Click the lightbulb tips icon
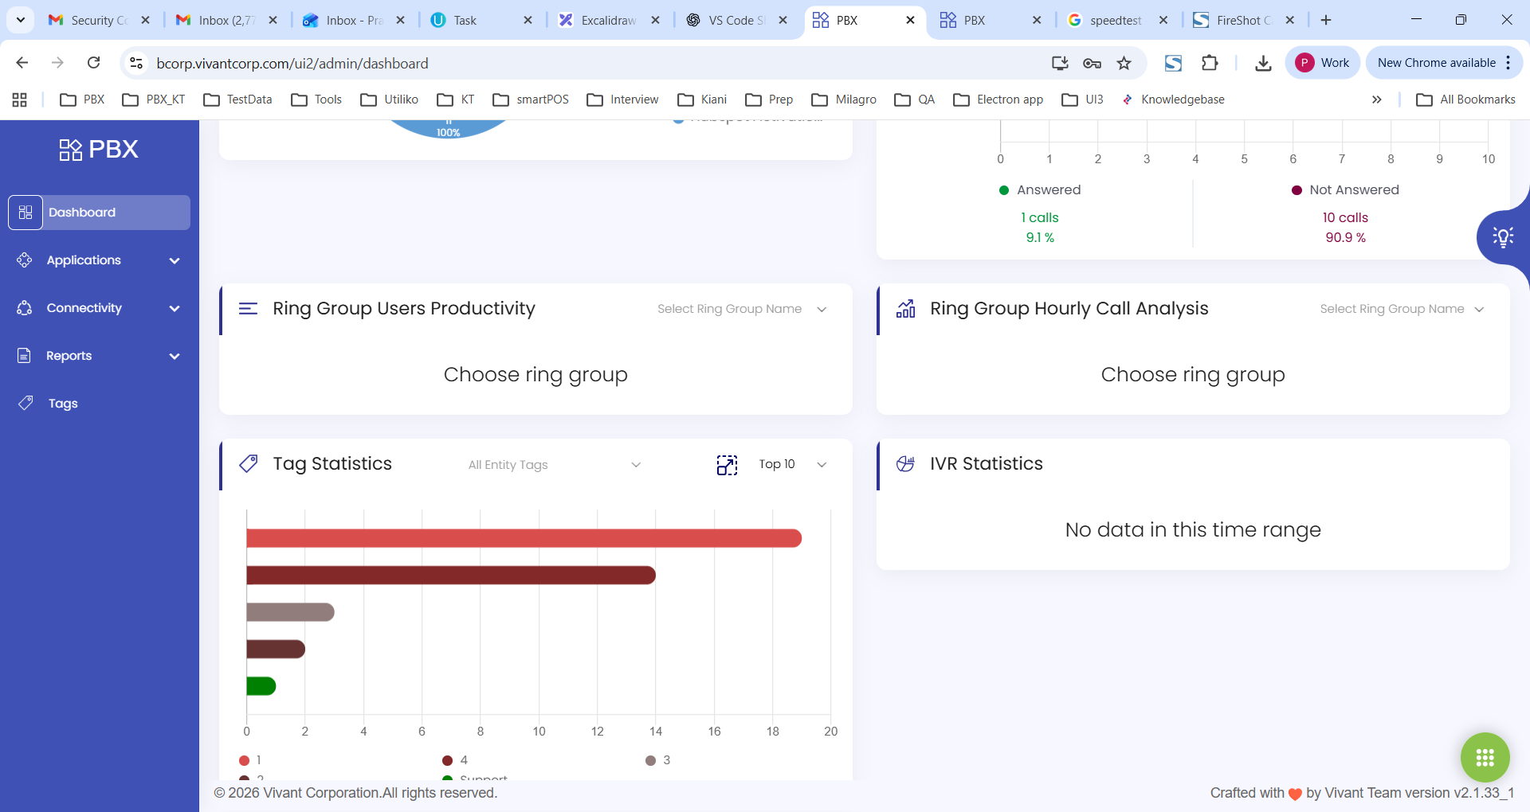Viewport: 1530px width, 812px height. point(1502,237)
